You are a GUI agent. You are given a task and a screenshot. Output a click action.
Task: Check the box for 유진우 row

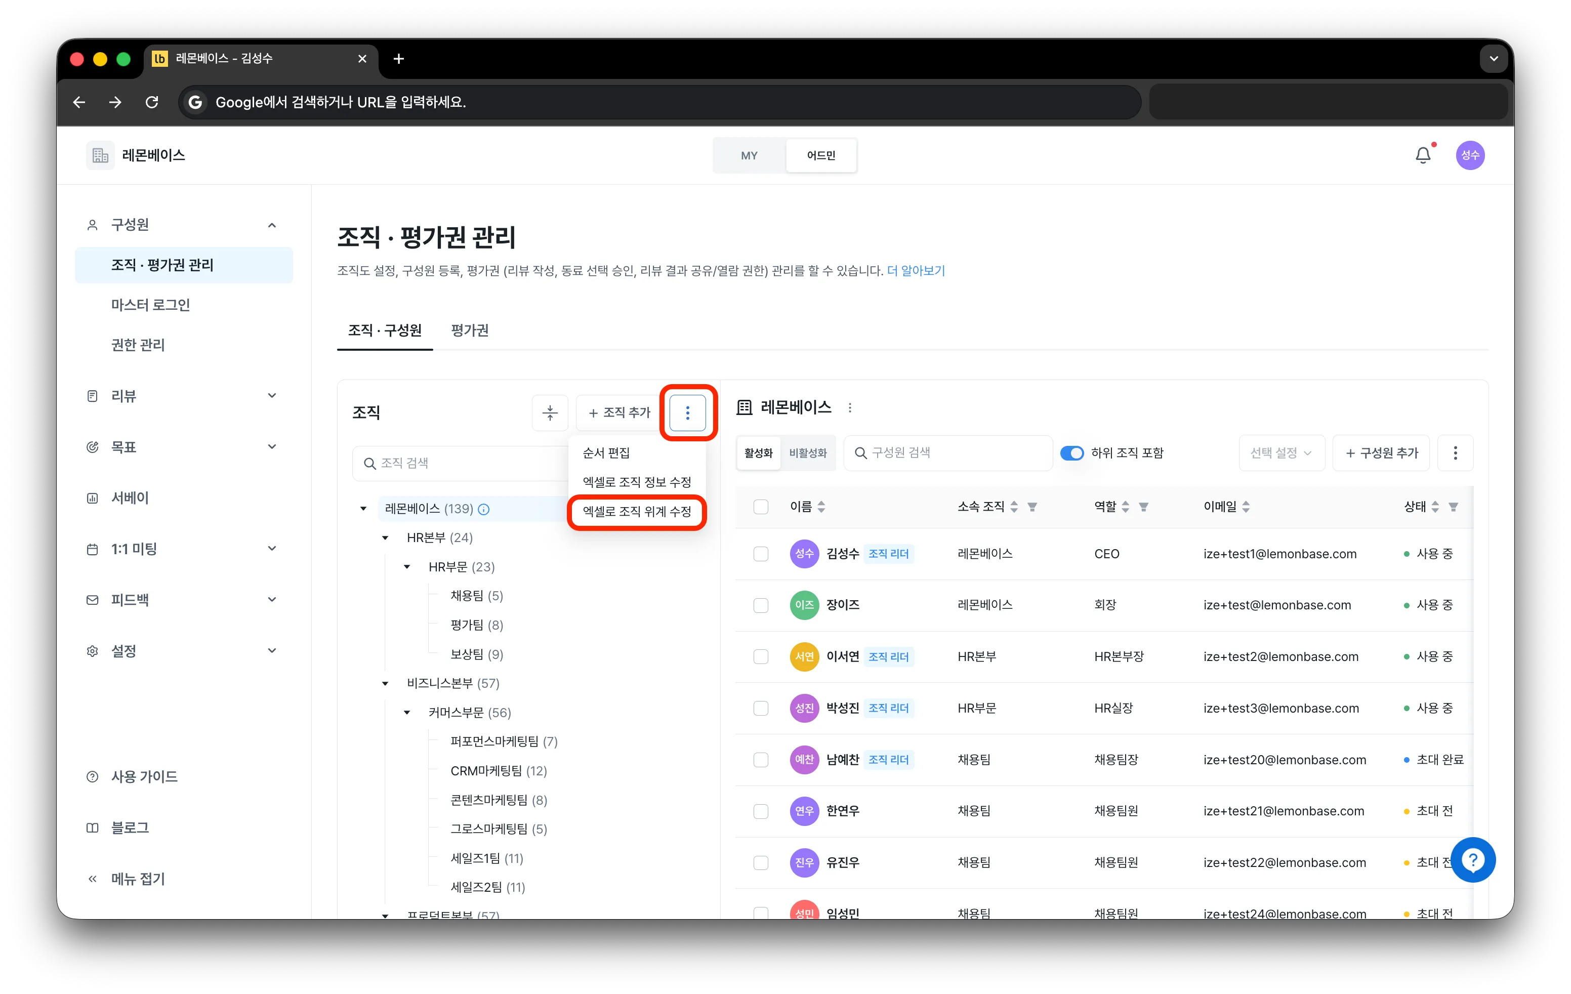(x=761, y=863)
